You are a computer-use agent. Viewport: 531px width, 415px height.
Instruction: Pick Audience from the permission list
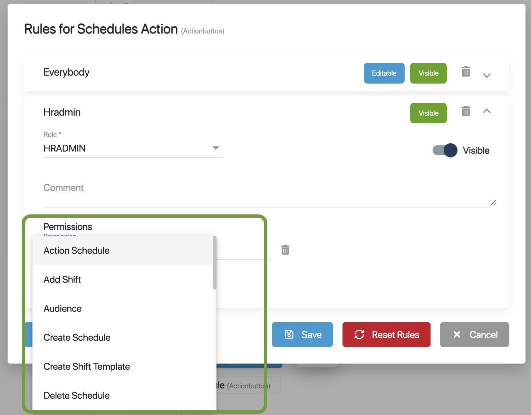[x=63, y=309]
